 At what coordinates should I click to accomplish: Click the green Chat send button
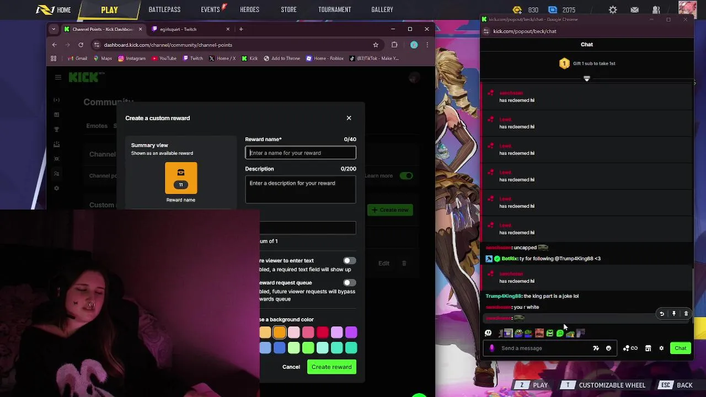681,348
